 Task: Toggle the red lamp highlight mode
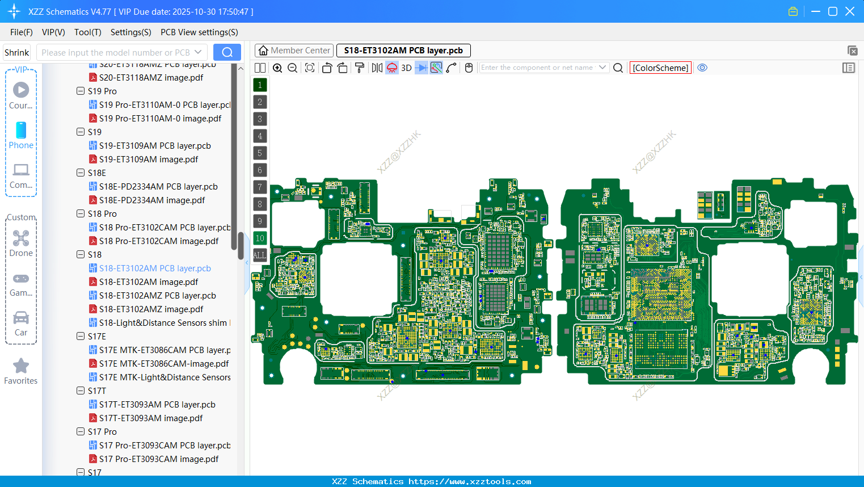pyautogui.click(x=391, y=68)
